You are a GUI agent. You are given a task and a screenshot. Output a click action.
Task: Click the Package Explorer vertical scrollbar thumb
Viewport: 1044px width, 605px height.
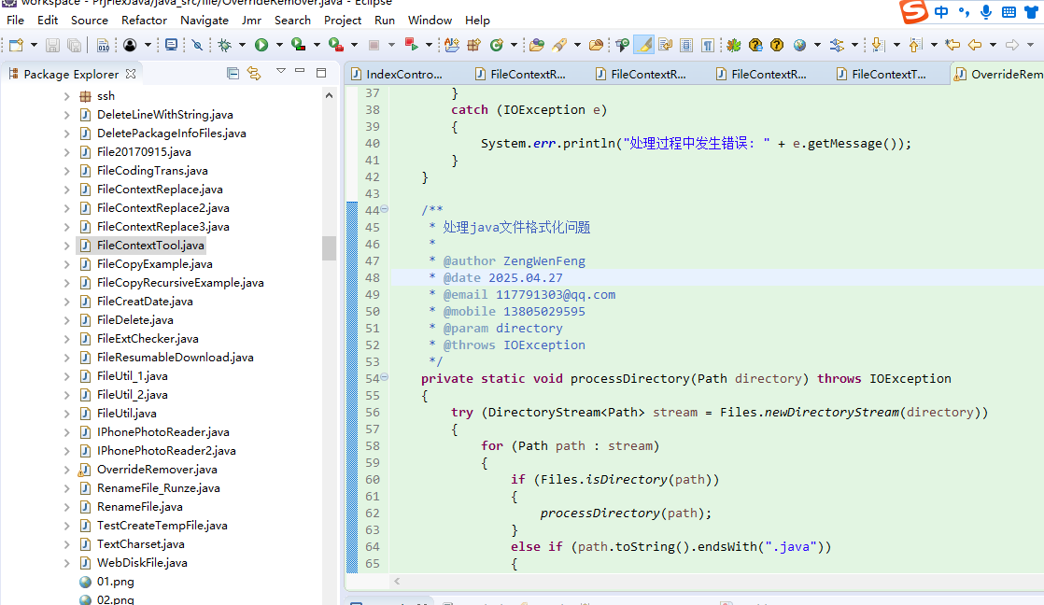(x=329, y=248)
